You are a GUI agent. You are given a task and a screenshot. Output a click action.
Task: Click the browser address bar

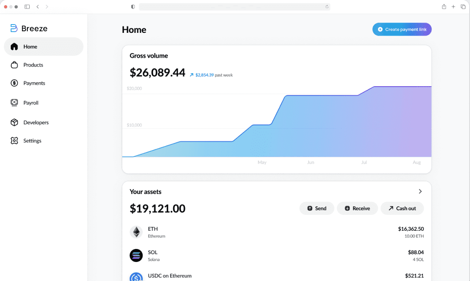coord(234,7)
